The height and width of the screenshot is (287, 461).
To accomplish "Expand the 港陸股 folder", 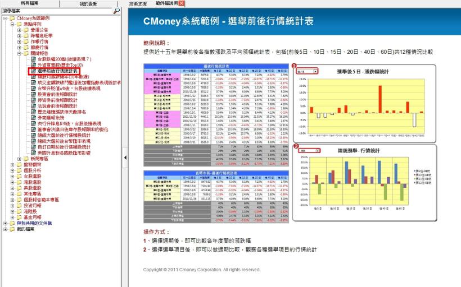I will click(12, 212).
